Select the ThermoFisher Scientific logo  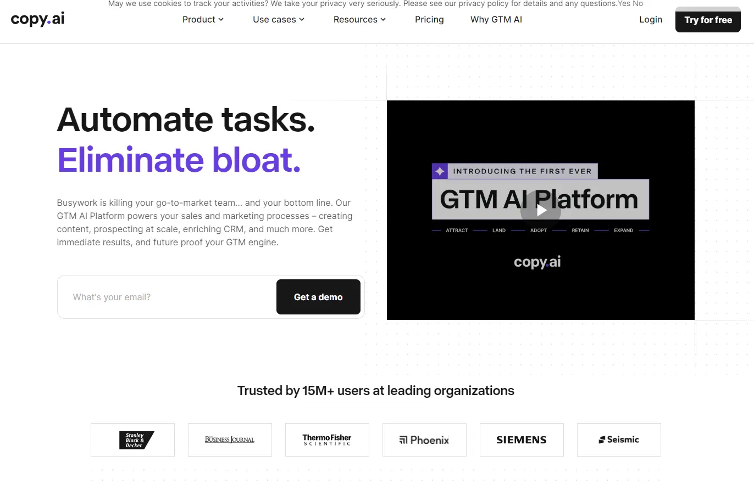pyautogui.click(x=327, y=440)
